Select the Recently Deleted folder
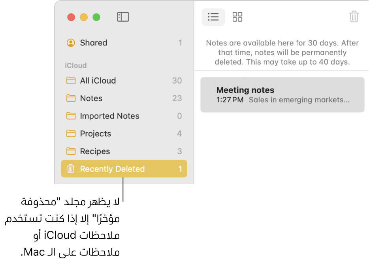The height and width of the screenshot is (264, 369). 112,169
